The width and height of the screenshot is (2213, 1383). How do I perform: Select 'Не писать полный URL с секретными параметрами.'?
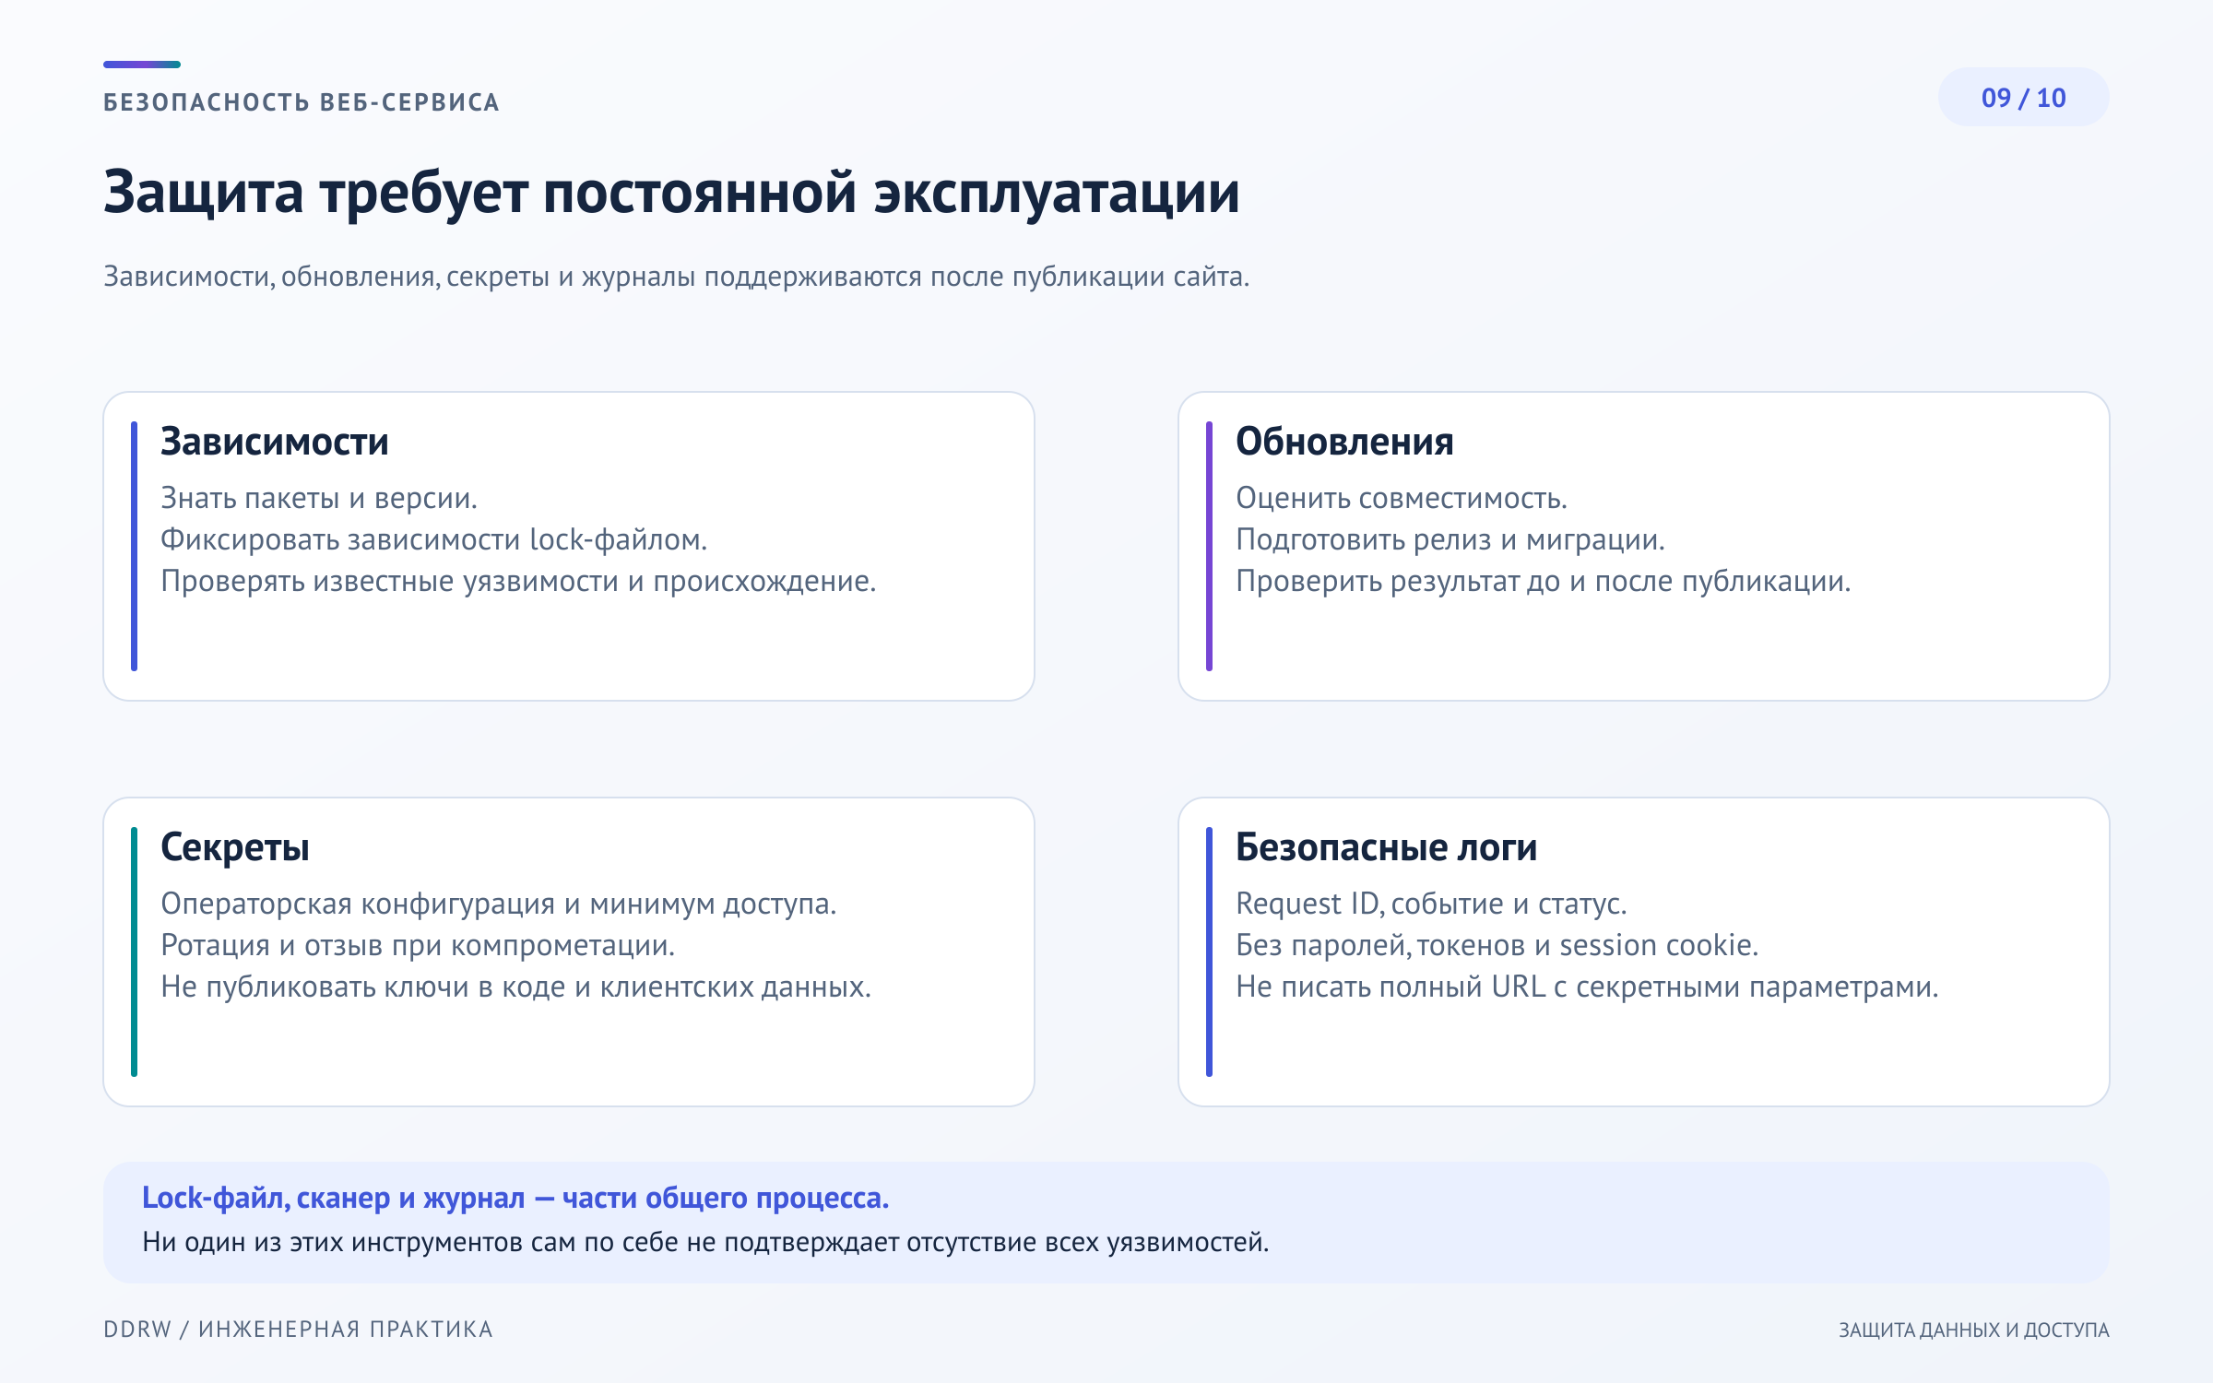coord(1587,987)
